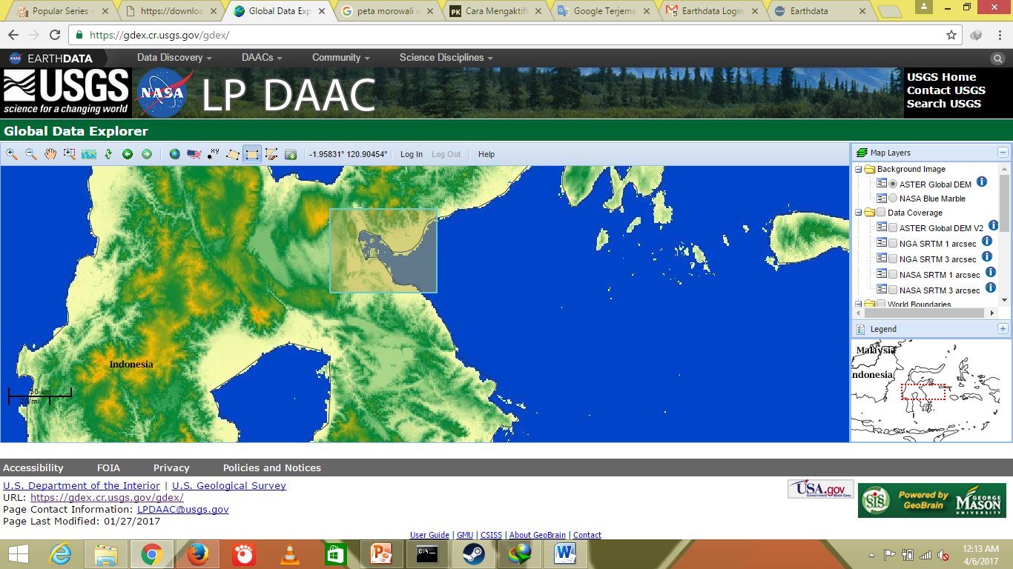Click the Log In button

click(x=410, y=154)
